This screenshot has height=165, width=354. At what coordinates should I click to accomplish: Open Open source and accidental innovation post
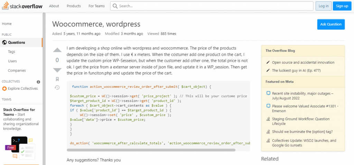[303, 63]
